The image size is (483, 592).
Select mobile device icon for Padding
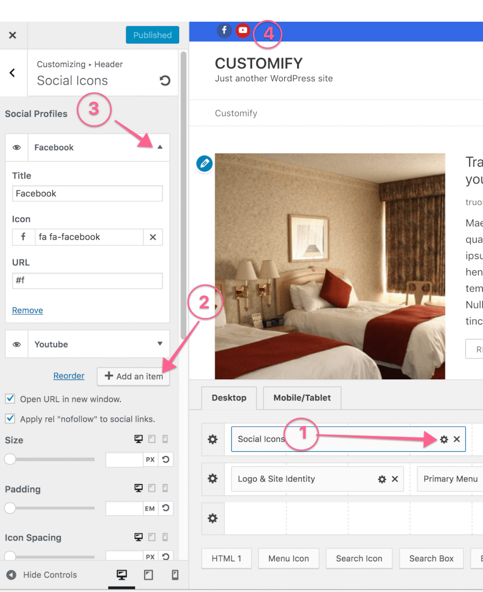165,488
